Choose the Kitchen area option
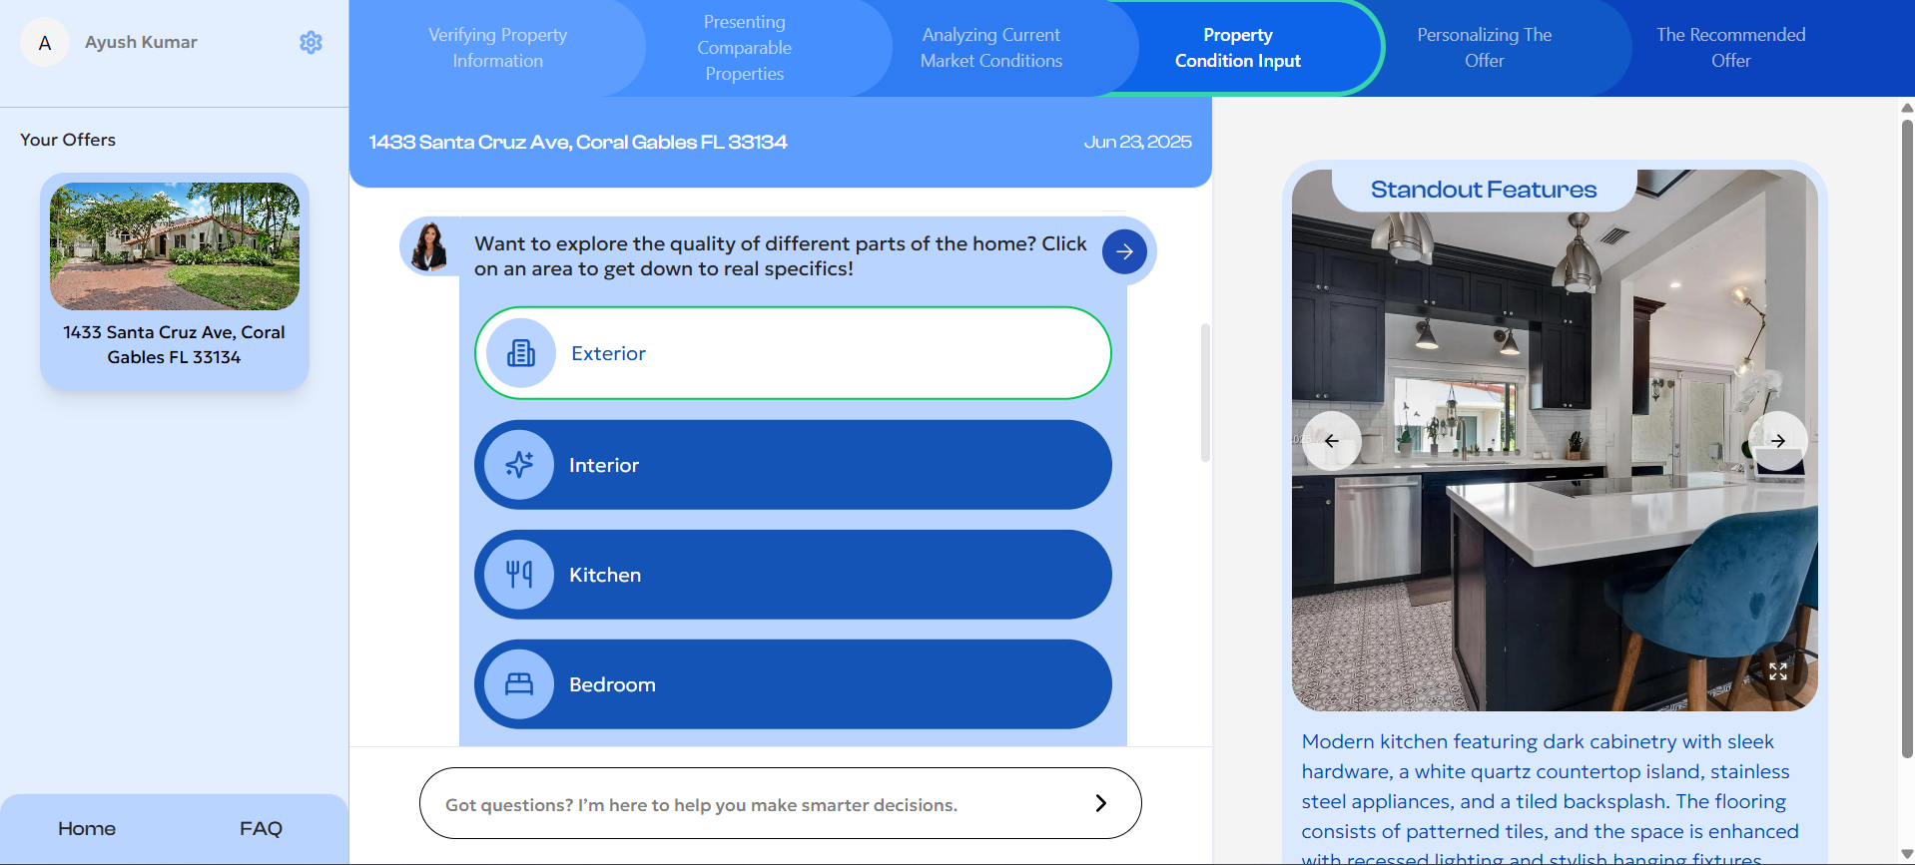The width and height of the screenshot is (1915, 865). click(x=793, y=575)
